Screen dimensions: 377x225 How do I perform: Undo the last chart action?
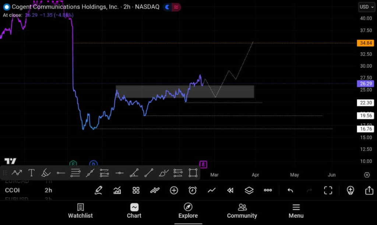tap(290, 190)
